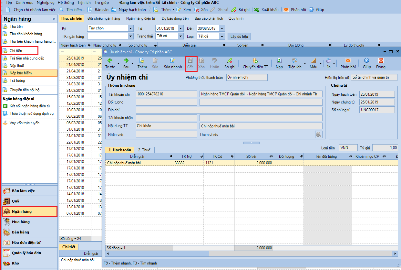Open the Từ date dropdown

180,28
